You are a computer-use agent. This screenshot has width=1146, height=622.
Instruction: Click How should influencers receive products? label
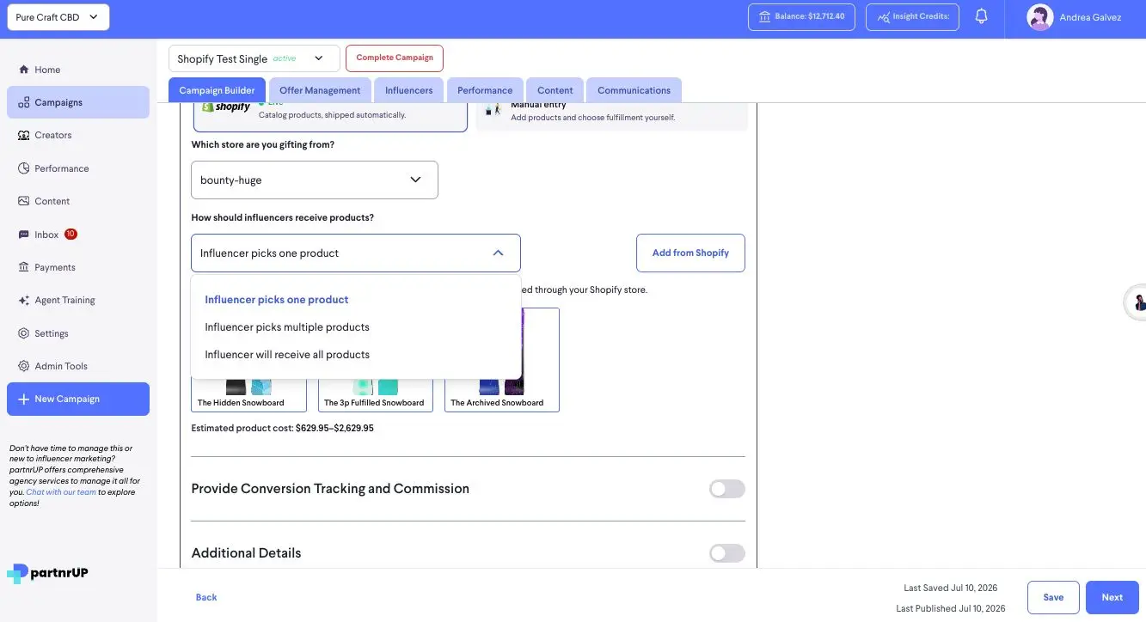282,217
